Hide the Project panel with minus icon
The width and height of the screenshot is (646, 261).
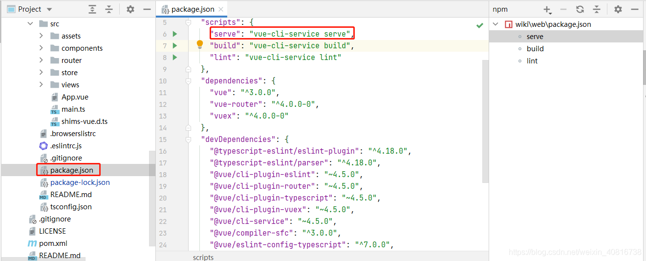147,9
